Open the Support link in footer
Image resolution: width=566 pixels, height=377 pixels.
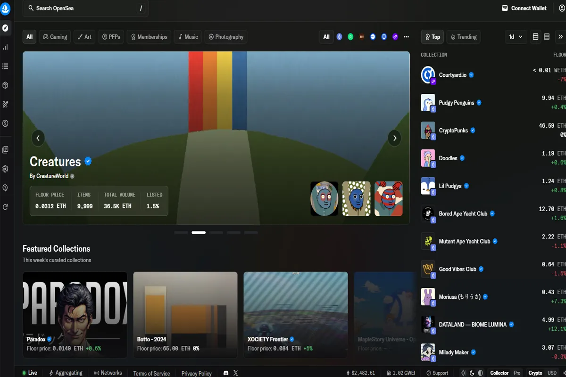pos(437,373)
